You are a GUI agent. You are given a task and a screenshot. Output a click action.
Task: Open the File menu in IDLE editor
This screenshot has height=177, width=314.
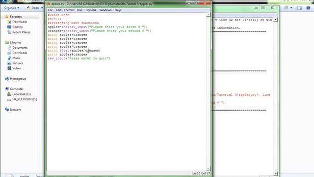[50, 10]
